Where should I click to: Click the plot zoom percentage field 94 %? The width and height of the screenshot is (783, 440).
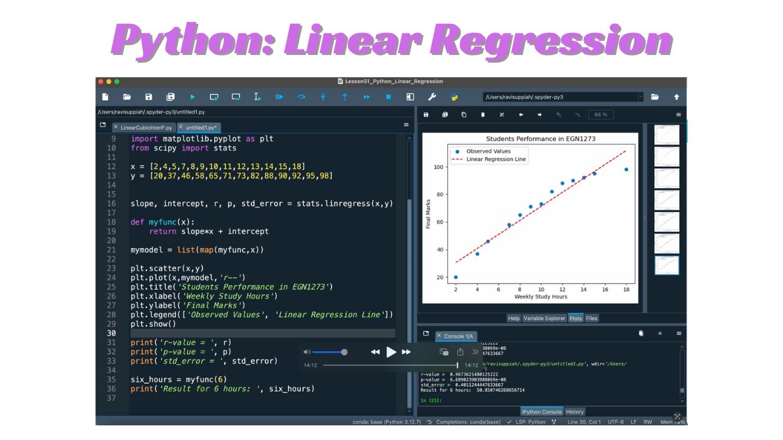[601, 114]
